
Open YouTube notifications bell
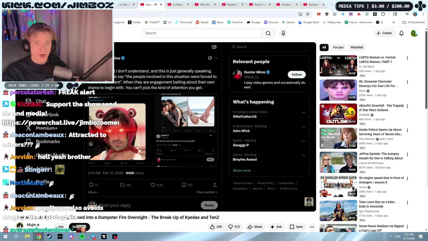tap(401, 33)
